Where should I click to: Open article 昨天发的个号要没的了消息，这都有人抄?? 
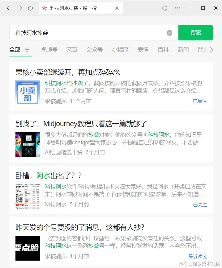(x=80, y=227)
